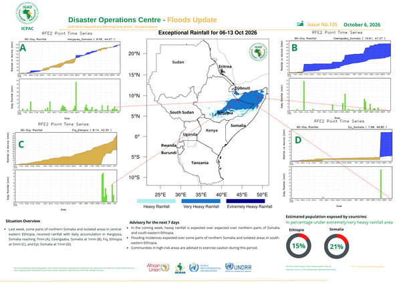Click the Djibouti label on the map
This screenshot has height=283, width=401.
pyautogui.click(x=242, y=88)
